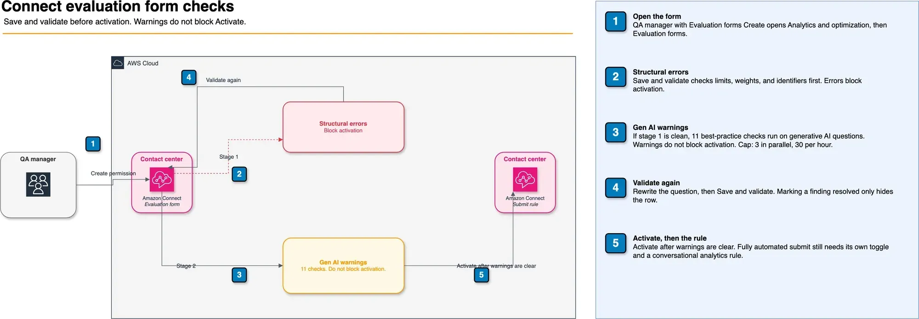Image resolution: width=919 pixels, height=319 pixels.
Task: Click the 'Save and validate before activation' subtitle
Action: 125,22
